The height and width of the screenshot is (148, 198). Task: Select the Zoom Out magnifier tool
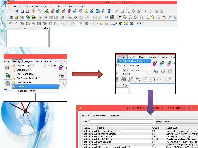click(x=136, y=17)
